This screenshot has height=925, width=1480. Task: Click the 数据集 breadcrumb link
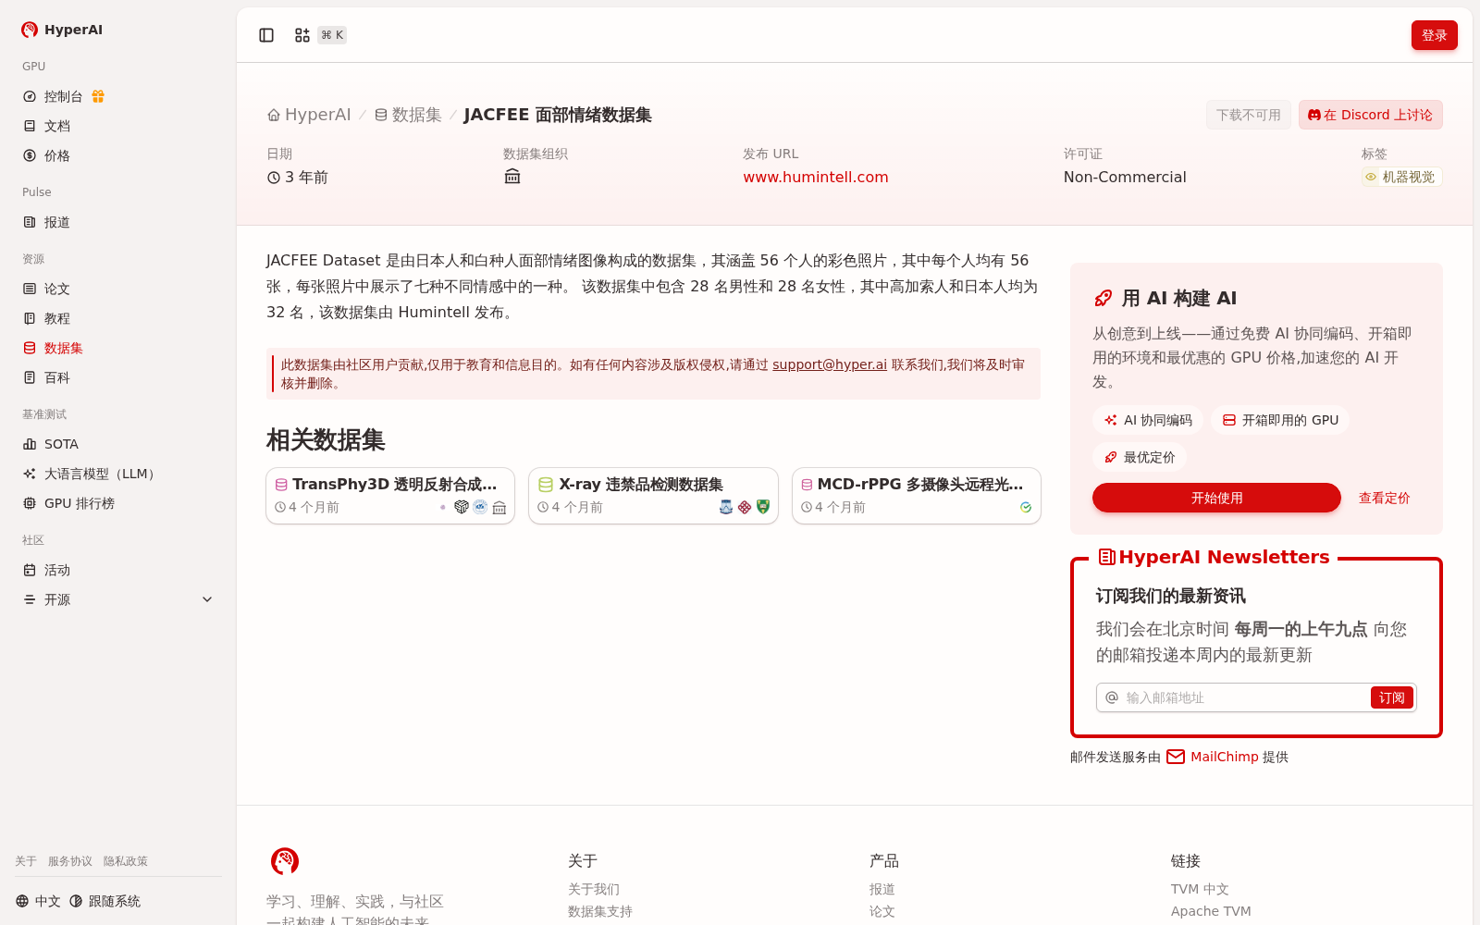[x=408, y=115]
